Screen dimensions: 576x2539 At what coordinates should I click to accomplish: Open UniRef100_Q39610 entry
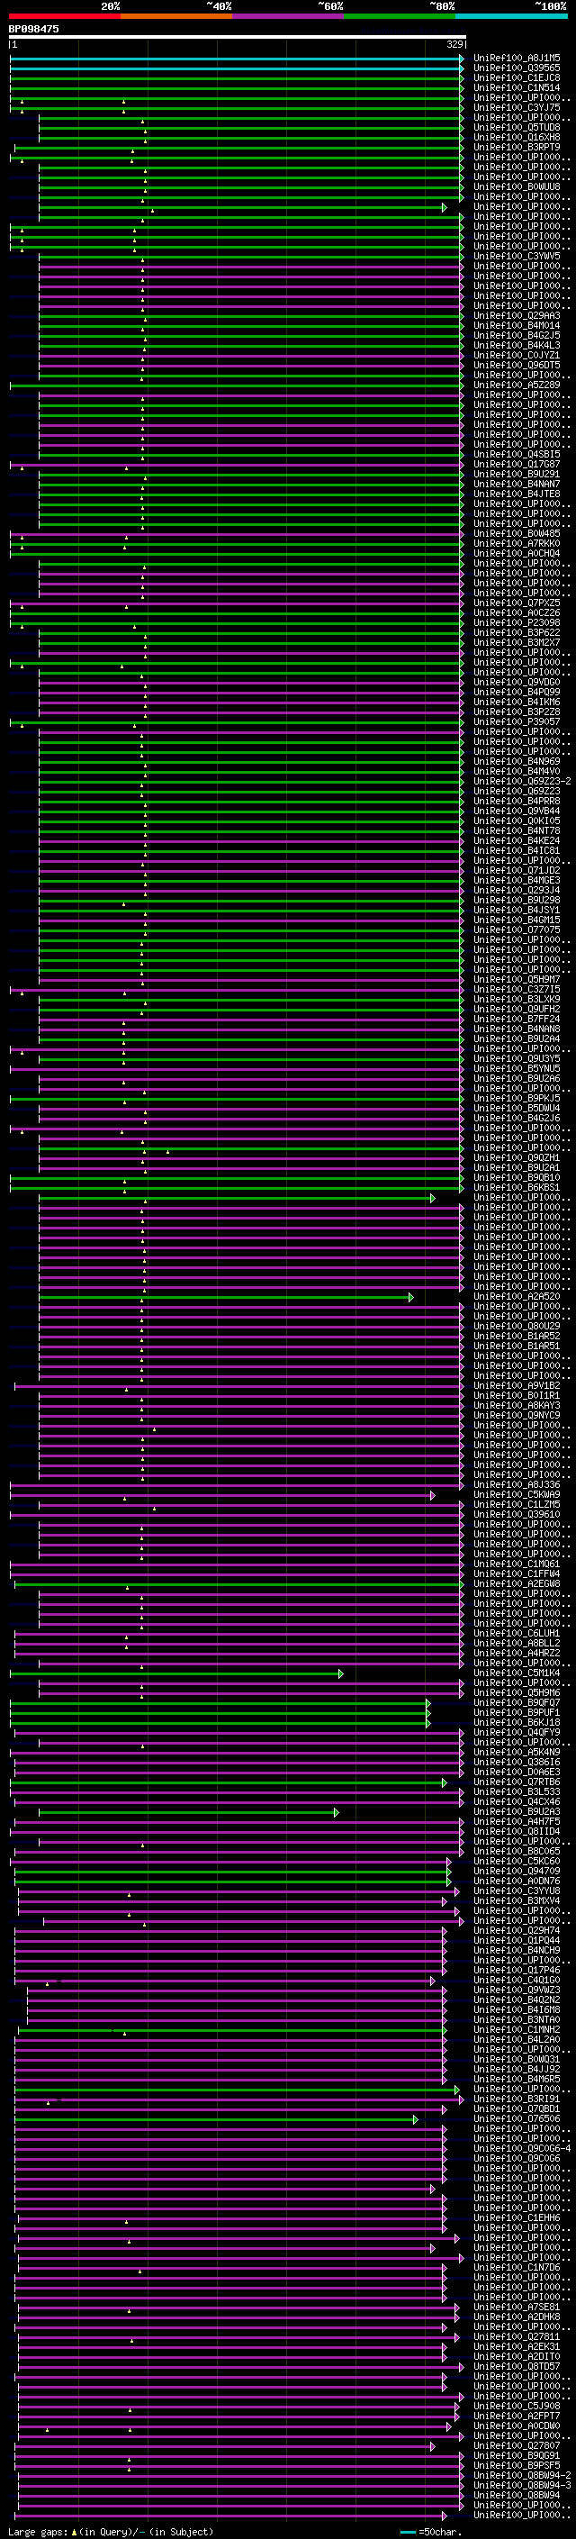click(517, 1515)
